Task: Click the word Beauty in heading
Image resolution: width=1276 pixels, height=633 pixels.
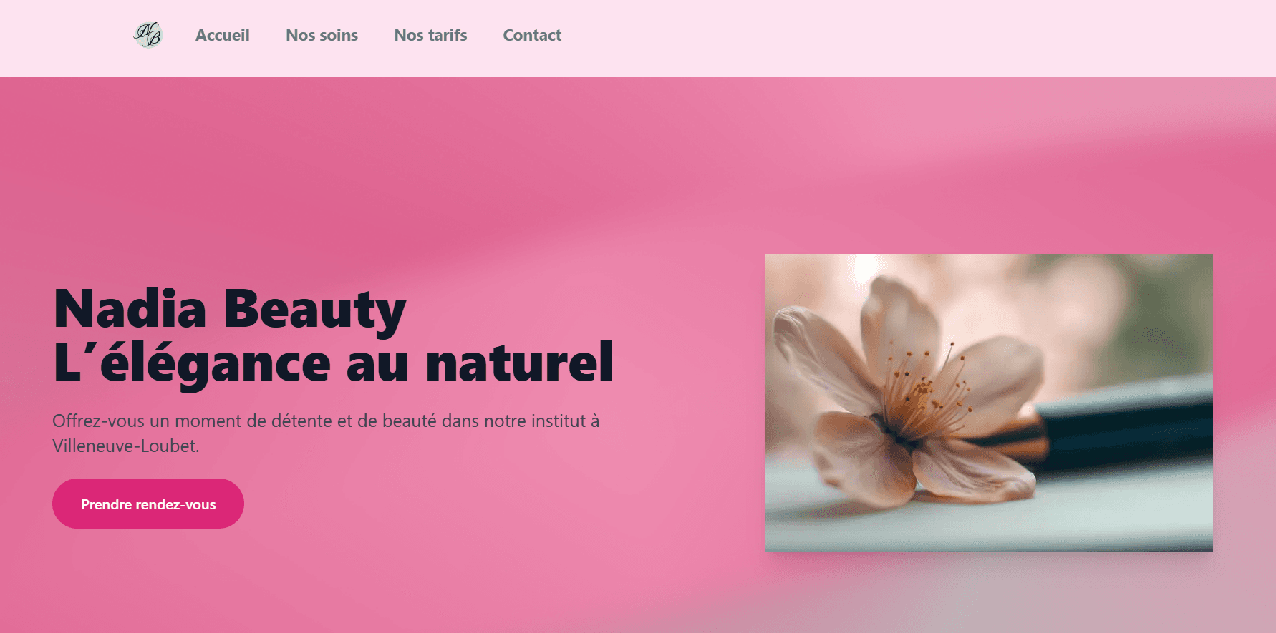Action: tap(315, 309)
